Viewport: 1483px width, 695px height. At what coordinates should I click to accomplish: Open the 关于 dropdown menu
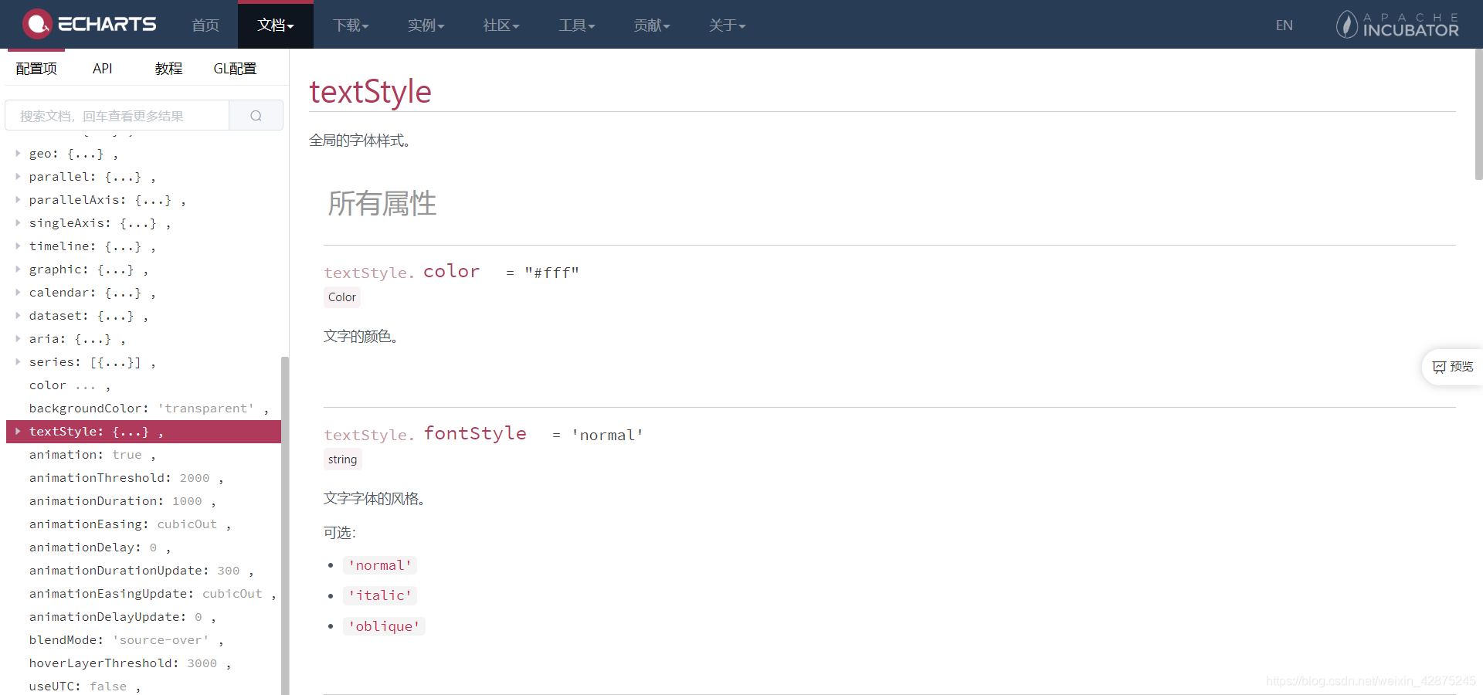(728, 25)
